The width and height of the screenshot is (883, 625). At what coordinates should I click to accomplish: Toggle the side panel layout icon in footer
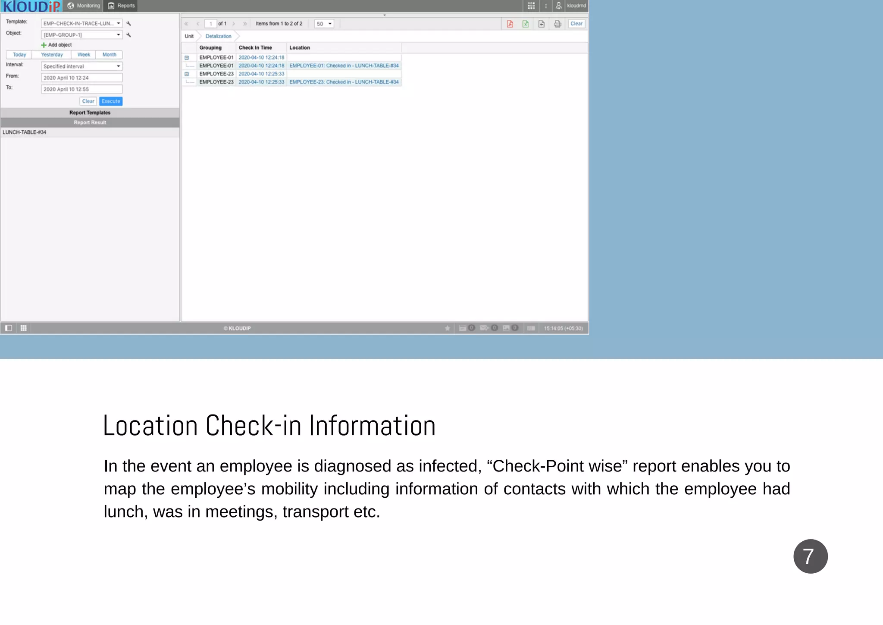click(x=8, y=328)
